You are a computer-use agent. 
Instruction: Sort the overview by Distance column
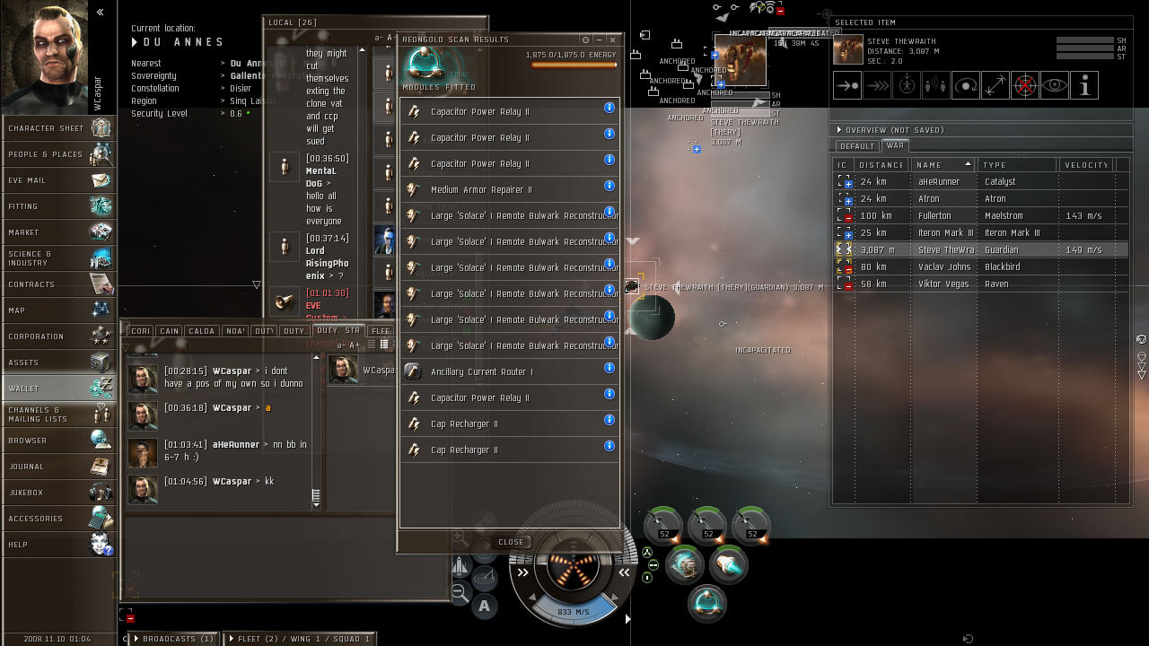pyautogui.click(x=881, y=165)
